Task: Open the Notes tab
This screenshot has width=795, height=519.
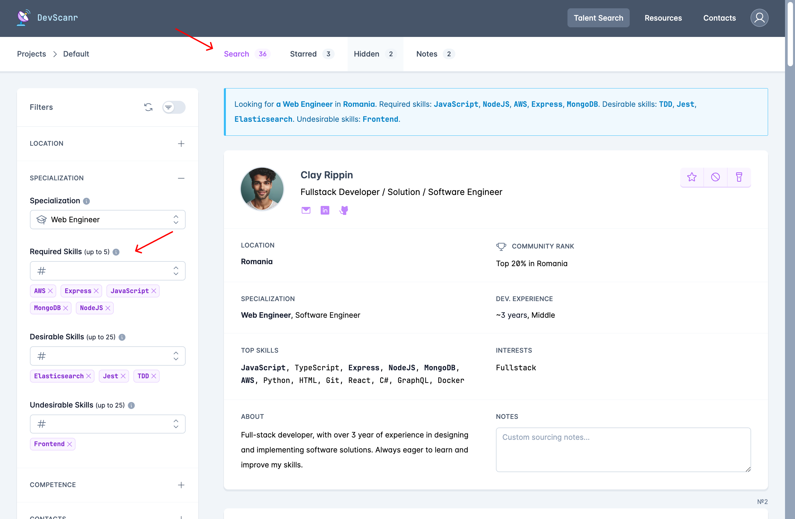Action: point(426,54)
